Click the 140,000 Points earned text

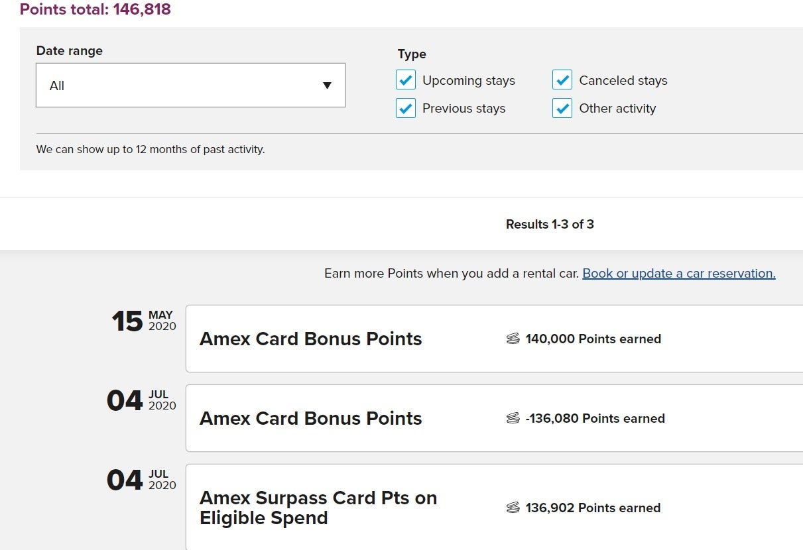593,339
